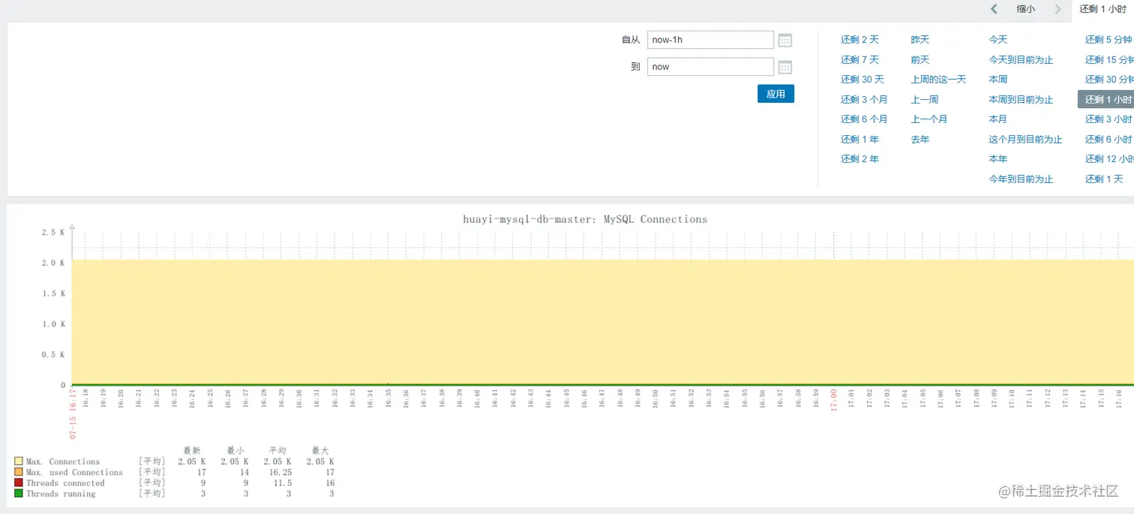The width and height of the screenshot is (1134, 514).
Task: Click the Threads running legend label
Action: [61, 494]
